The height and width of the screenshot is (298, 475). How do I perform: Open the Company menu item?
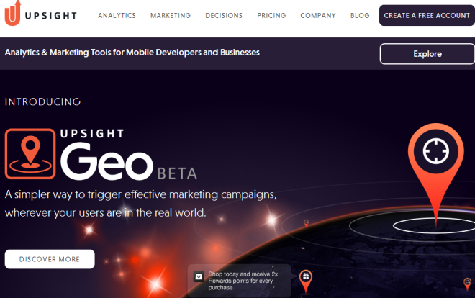(x=318, y=15)
